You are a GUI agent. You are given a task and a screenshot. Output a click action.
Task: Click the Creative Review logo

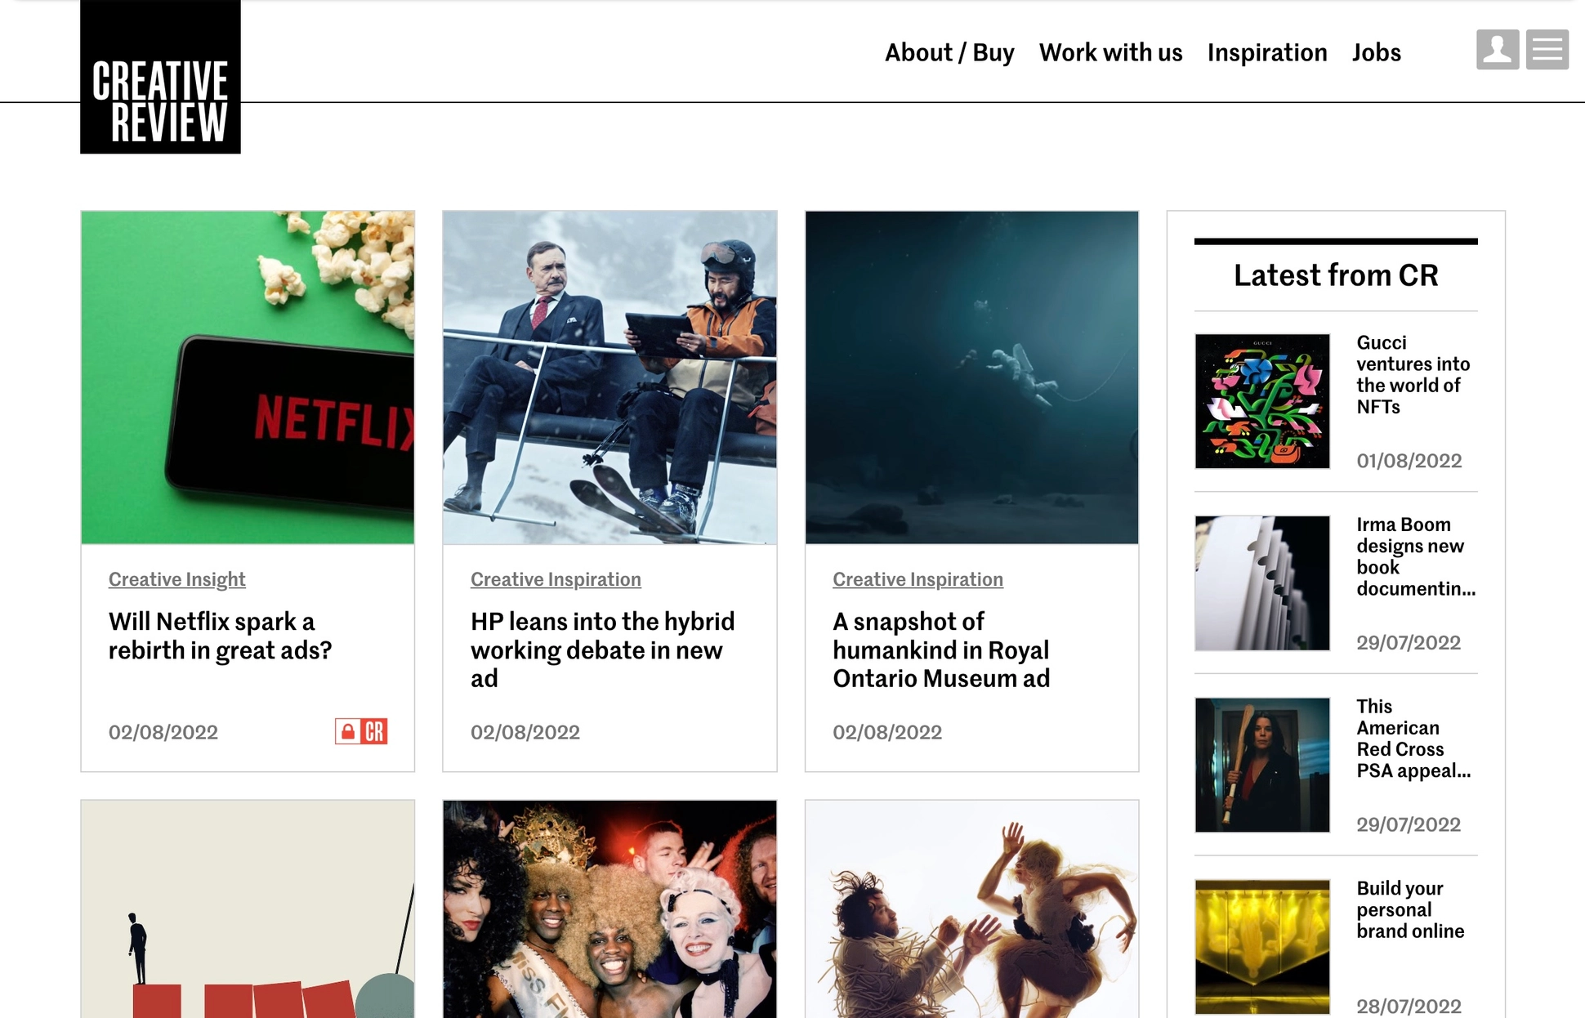tap(160, 78)
